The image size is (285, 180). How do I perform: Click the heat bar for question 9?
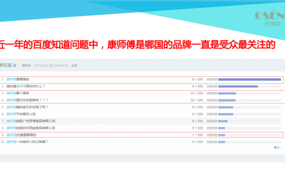coord(249,135)
